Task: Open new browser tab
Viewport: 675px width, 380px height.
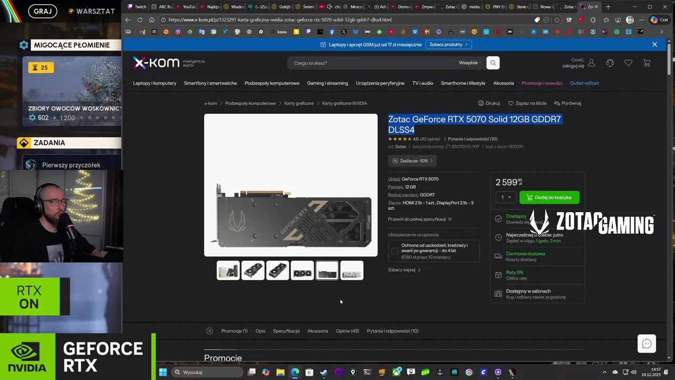Action: [608, 6]
